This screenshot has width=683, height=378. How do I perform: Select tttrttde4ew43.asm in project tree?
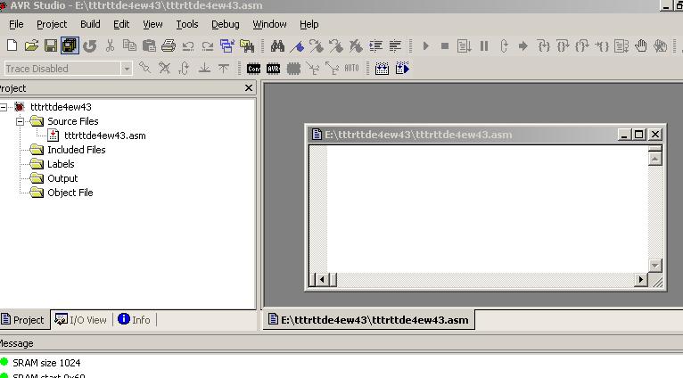pos(105,136)
